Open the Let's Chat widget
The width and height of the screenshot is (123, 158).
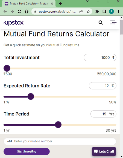(x=104, y=151)
